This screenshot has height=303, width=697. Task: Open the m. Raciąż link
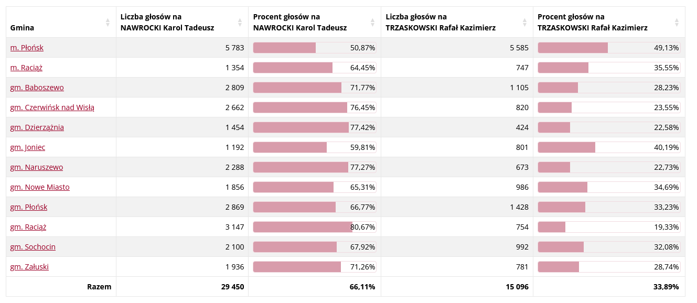26,68
